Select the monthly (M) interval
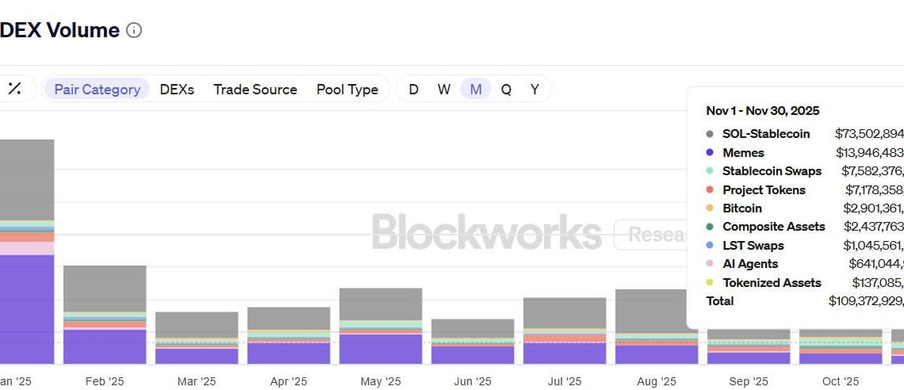 point(476,90)
